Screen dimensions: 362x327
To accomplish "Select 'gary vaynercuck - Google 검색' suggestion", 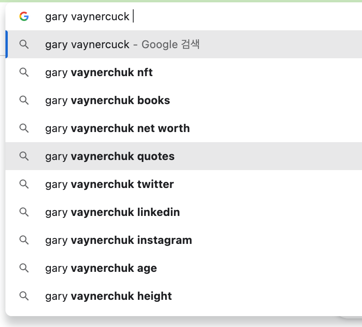I will click(122, 44).
